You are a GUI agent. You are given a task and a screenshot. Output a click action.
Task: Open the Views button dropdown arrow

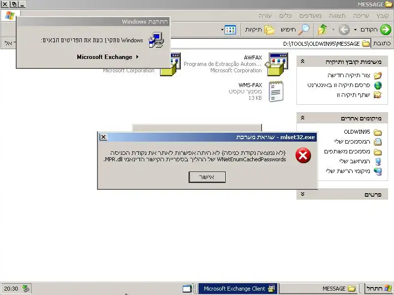point(222,30)
